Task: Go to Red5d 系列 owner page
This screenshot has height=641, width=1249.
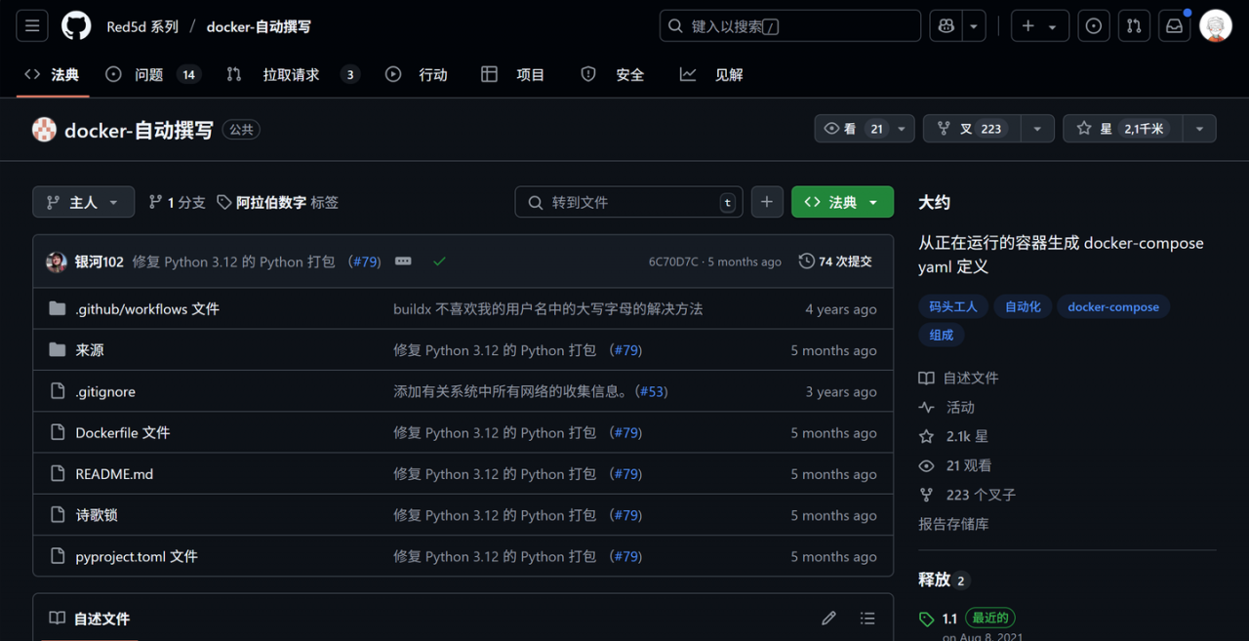Action: tap(142, 26)
